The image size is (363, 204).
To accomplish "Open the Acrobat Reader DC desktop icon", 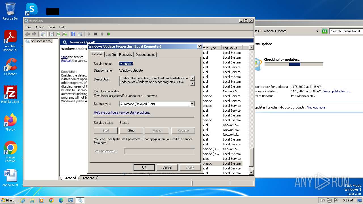I will pos(10,41).
